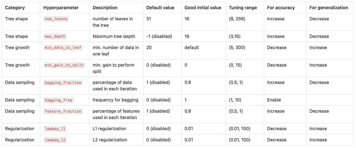Click the num_leaves code label
Viewport: 356px width, 148px height.
(x=56, y=19)
